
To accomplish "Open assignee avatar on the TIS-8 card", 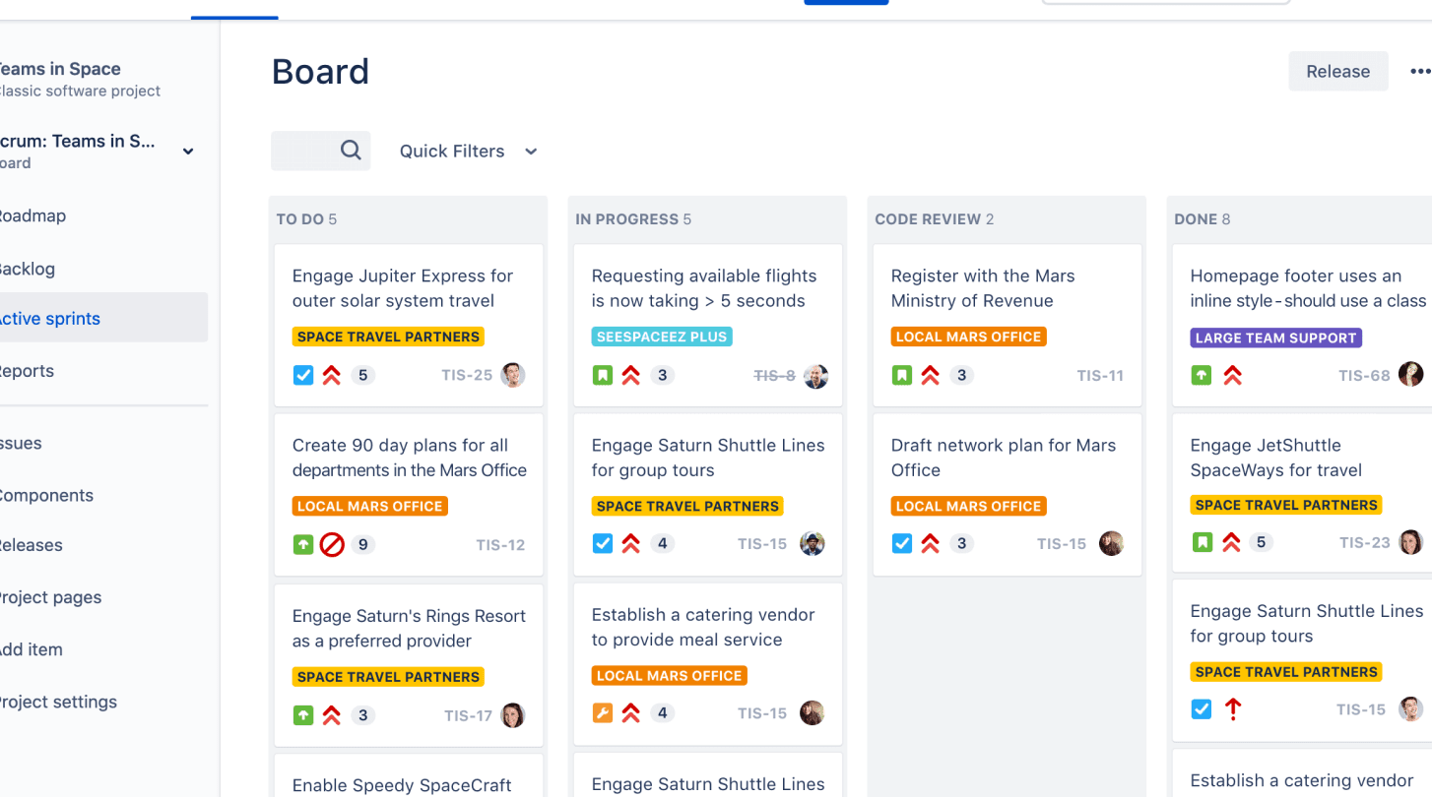I will [815, 376].
